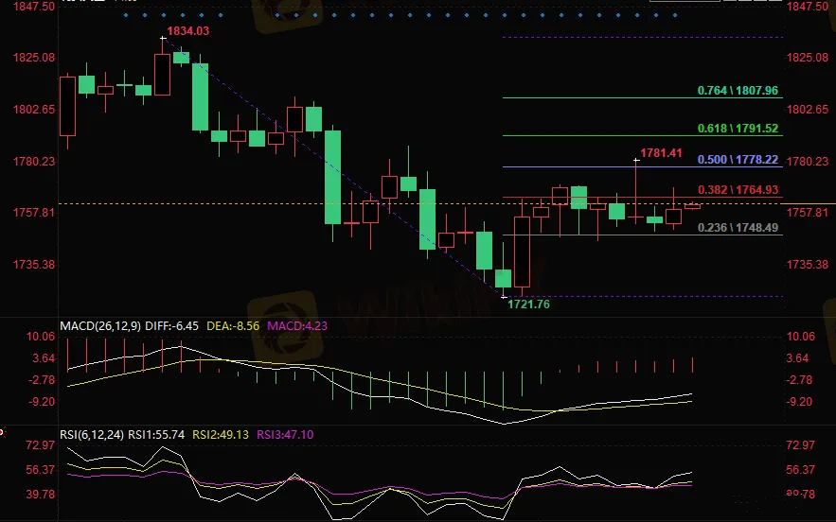Select the blue 0.500 Fibonacci level line
The height and width of the screenshot is (522, 836).
(643, 167)
